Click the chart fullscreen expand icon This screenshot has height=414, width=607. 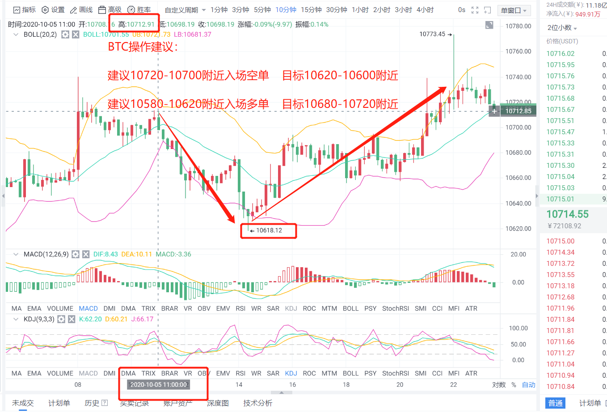(x=475, y=9)
